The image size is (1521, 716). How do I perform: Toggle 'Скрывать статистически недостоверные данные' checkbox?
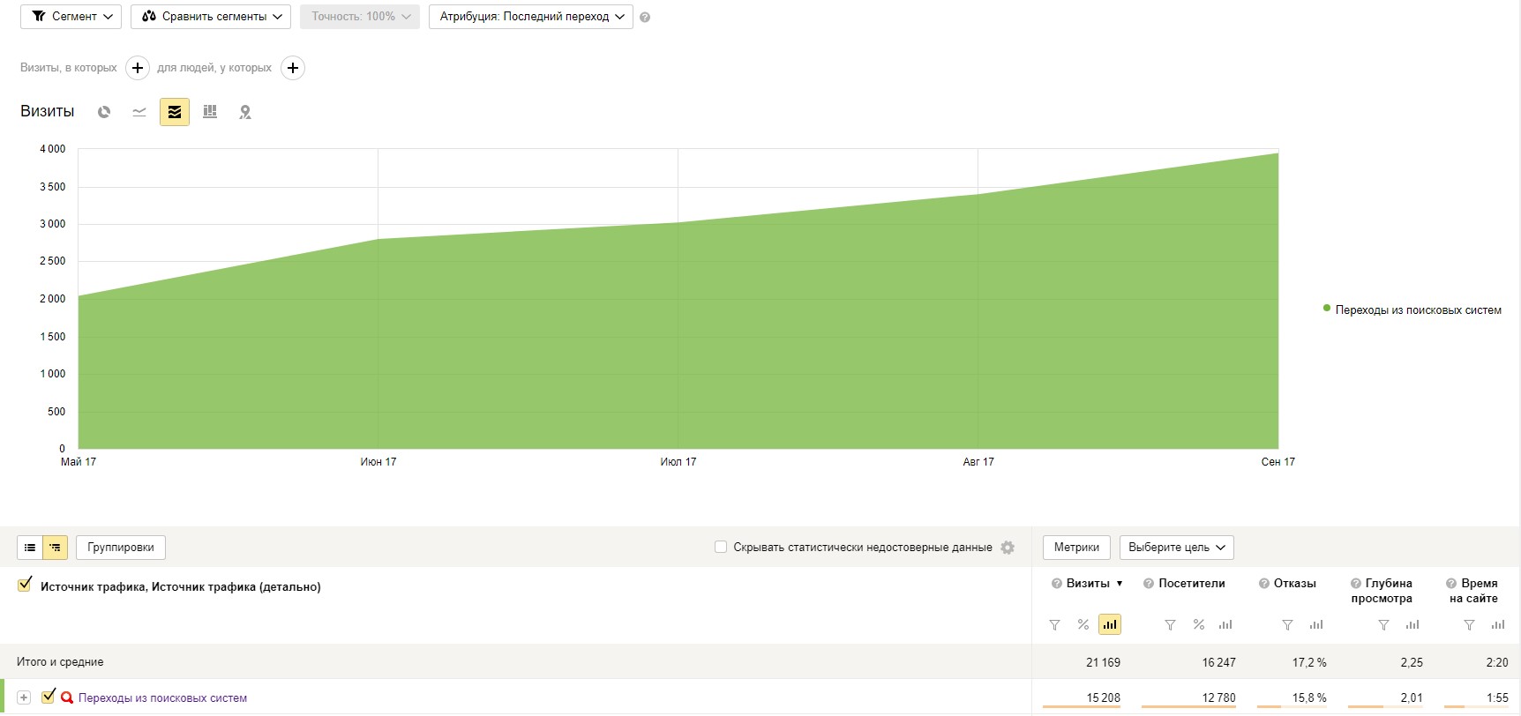721,548
